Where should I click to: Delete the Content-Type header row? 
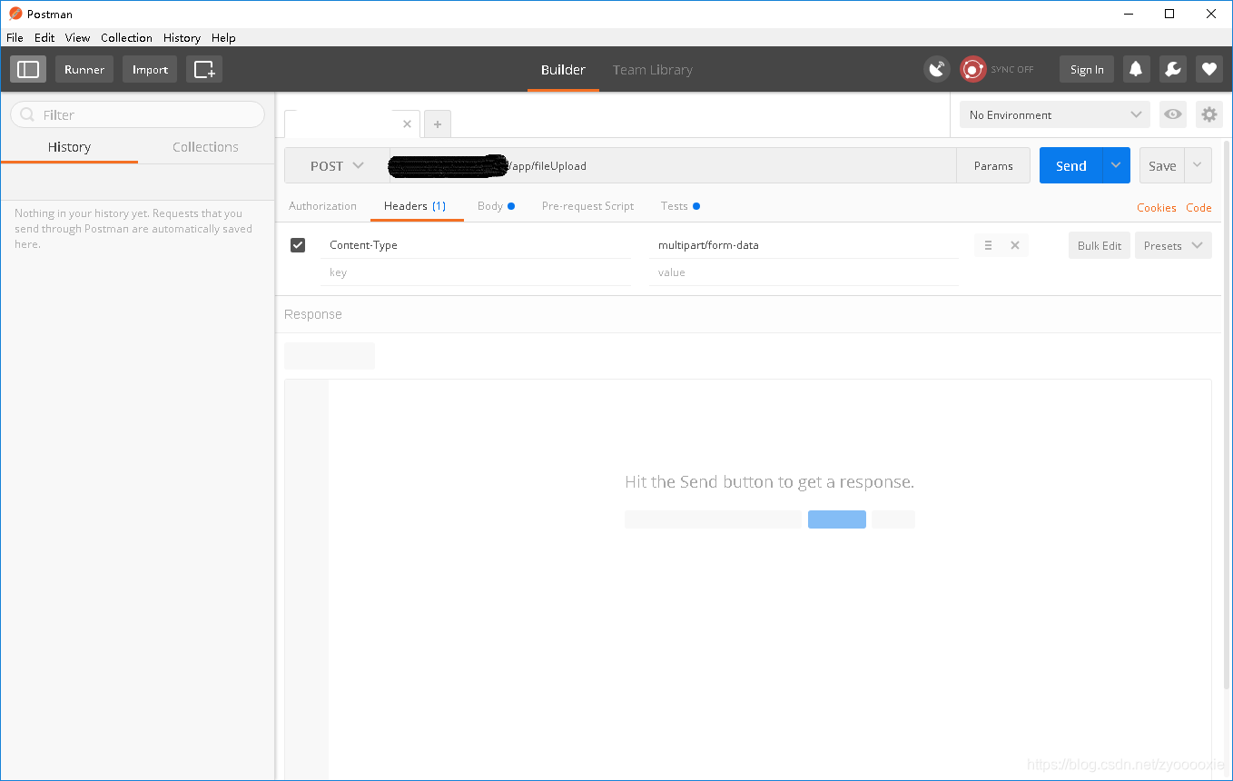pyautogui.click(x=1015, y=245)
